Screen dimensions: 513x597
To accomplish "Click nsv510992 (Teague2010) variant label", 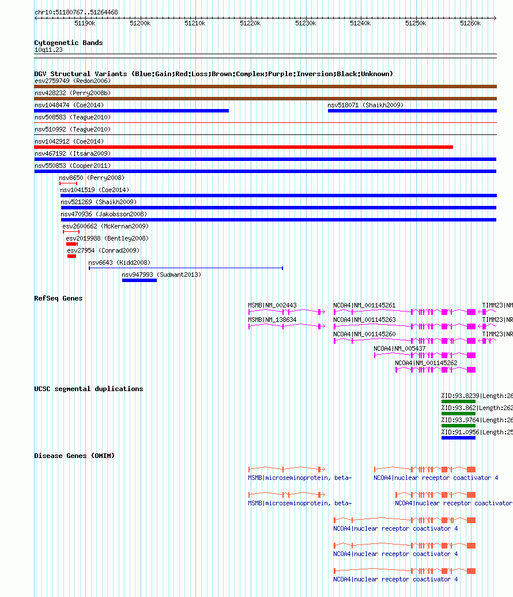I will click(x=73, y=129).
